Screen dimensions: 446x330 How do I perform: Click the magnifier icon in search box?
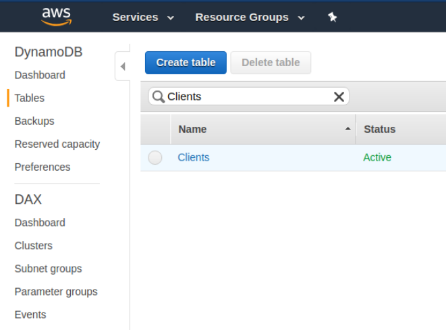pyautogui.click(x=159, y=97)
